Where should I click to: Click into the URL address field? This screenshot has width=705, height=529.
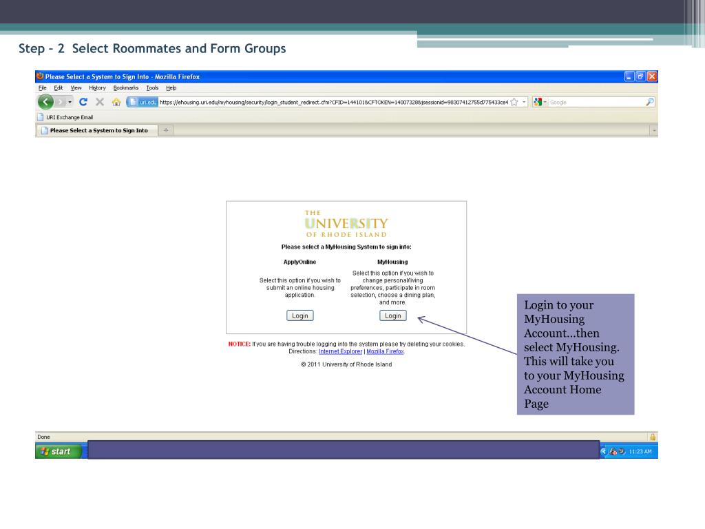[x=334, y=102]
